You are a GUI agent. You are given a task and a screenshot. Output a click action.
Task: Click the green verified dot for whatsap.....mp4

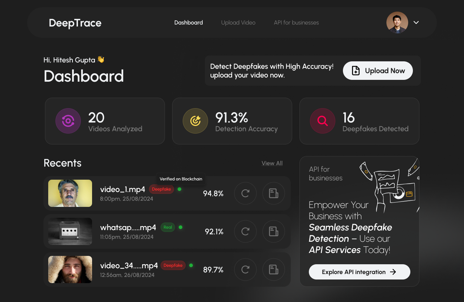(x=181, y=227)
